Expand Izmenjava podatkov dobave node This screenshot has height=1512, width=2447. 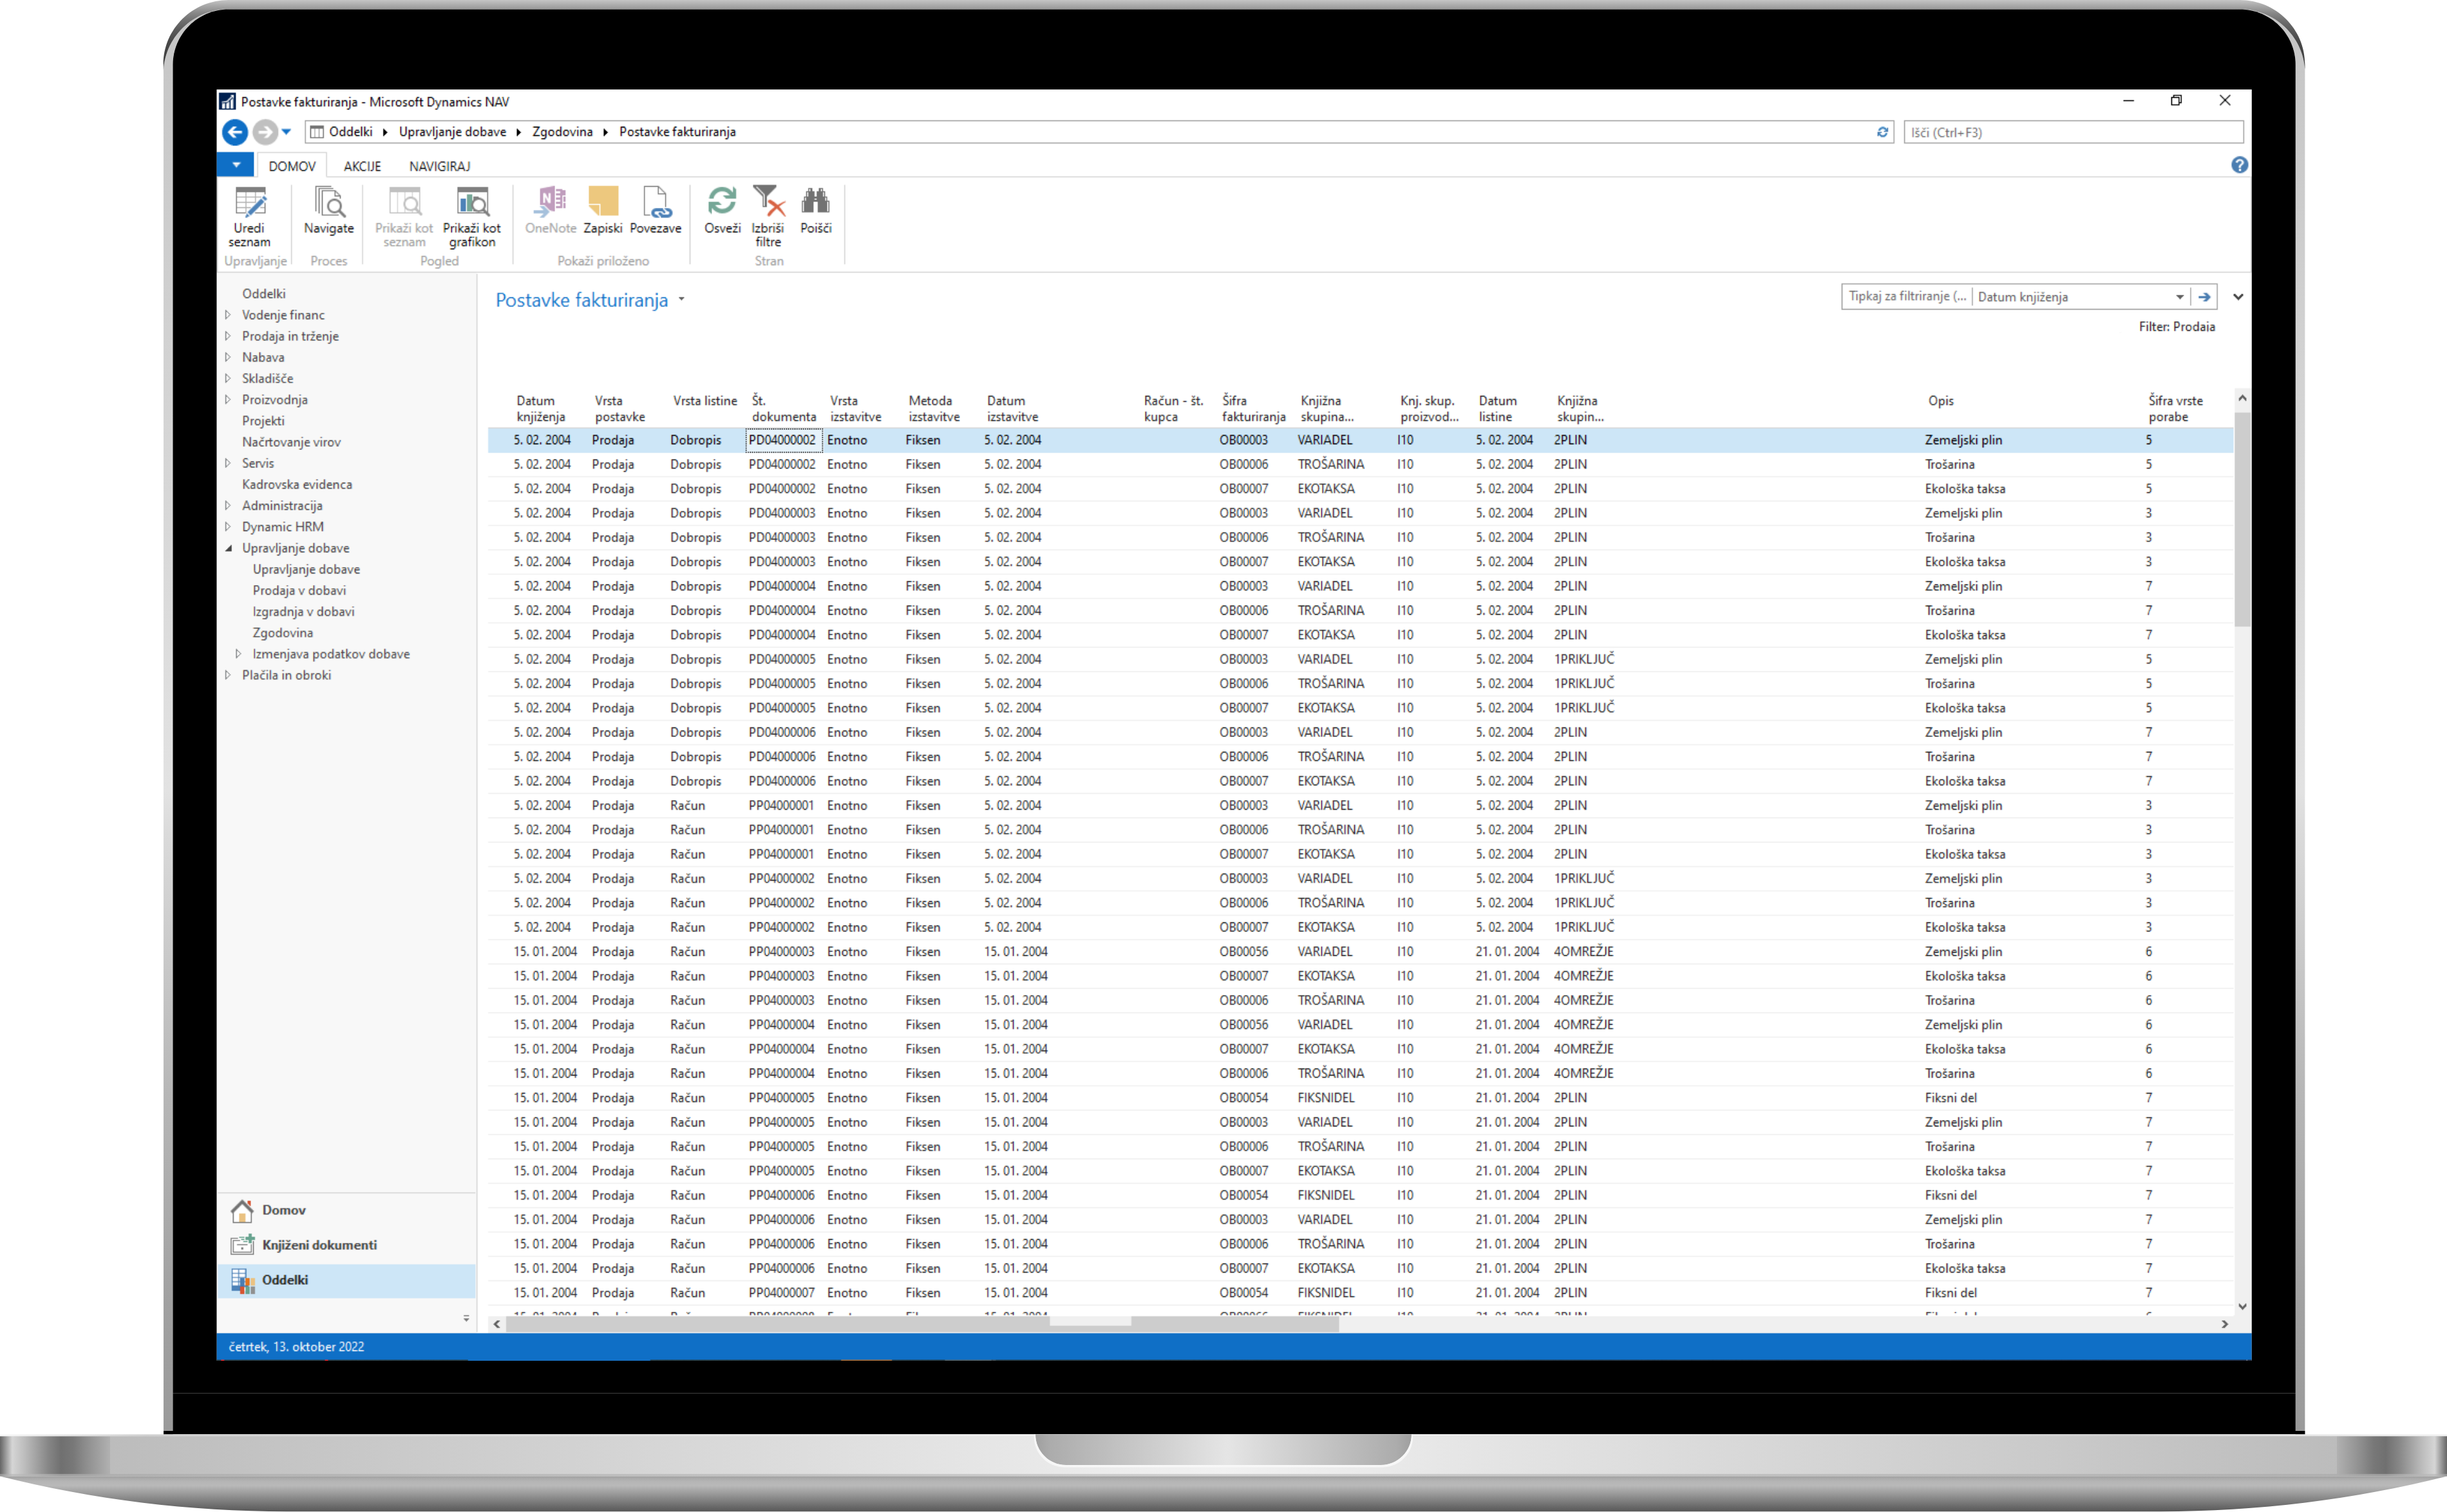pyautogui.click(x=238, y=654)
